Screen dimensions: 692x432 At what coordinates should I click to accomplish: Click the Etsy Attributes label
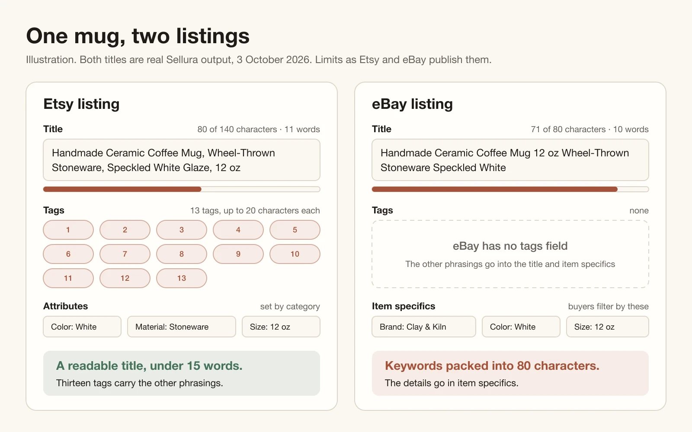65,306
